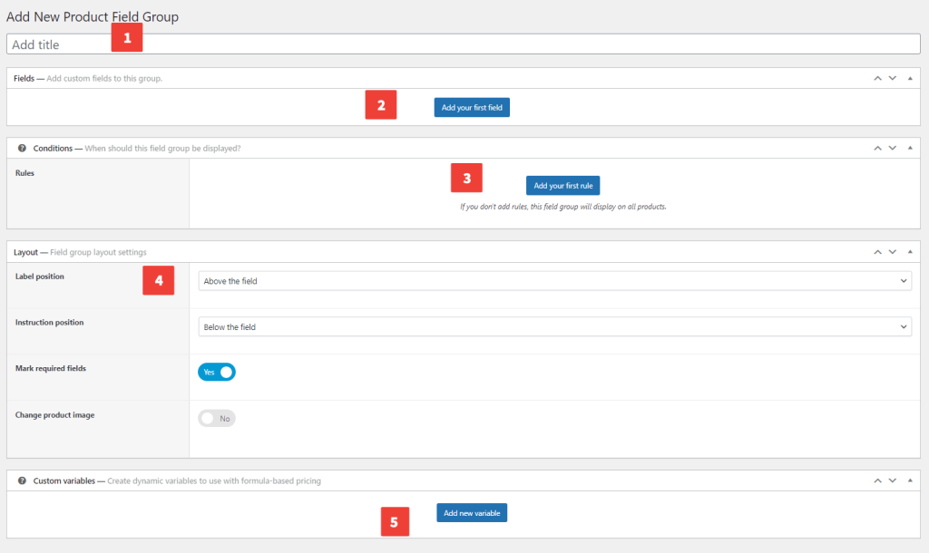Screen dimensions: 929x553
Task: Collapse the Custom variables panel
Action: [x=909, y=480]
